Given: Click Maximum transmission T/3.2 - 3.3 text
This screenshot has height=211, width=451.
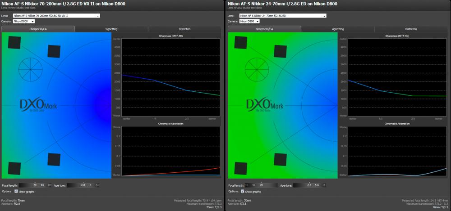Looking at the screenshot, I should coord(427,203).
